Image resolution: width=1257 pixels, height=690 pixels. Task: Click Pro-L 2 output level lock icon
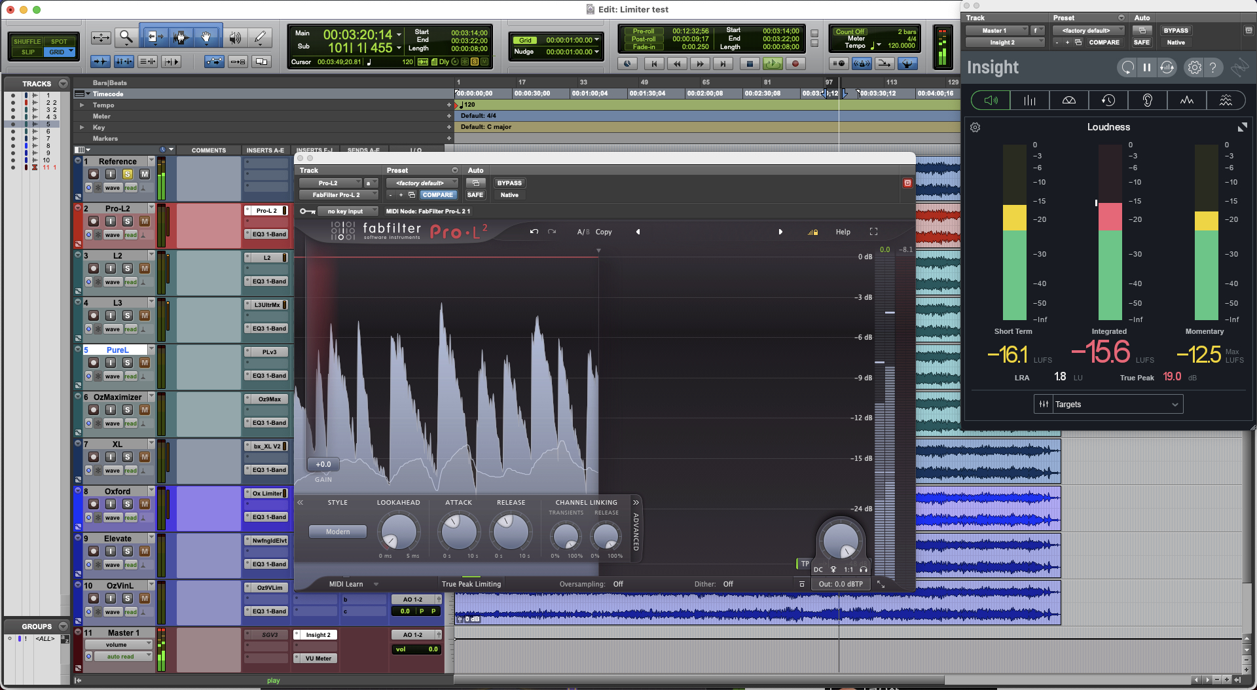coord(812,232)
